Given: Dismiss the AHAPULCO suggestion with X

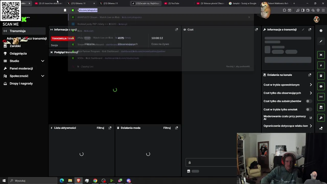Looking at the screenshot, I should (249, 17).
